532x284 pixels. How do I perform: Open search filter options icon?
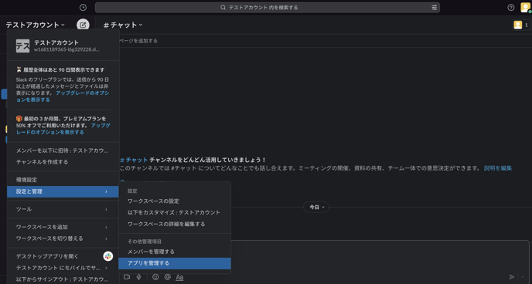click(434, 8)
